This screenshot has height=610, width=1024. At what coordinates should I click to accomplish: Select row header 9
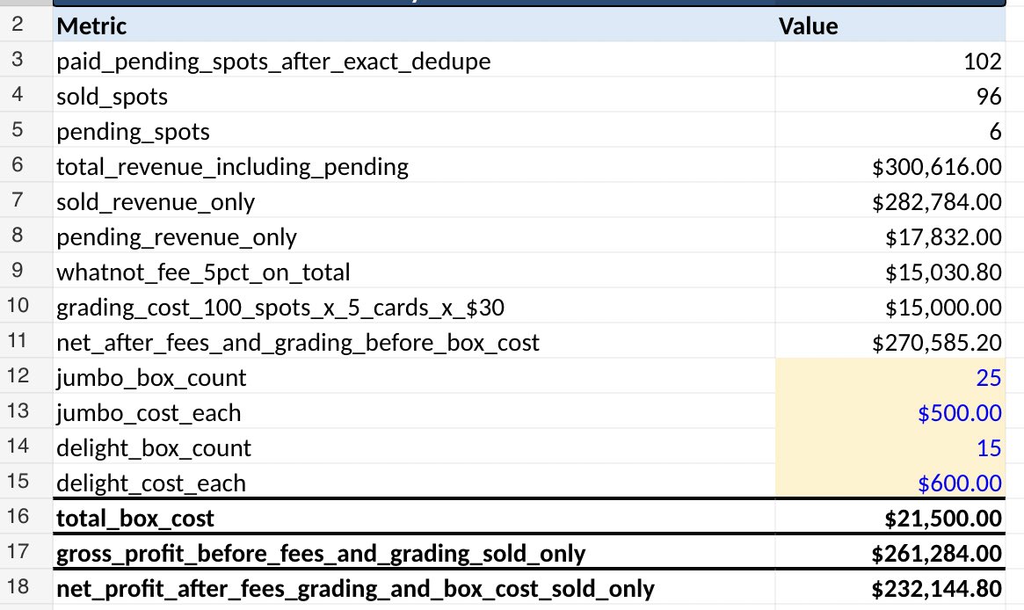pos(26,271)
